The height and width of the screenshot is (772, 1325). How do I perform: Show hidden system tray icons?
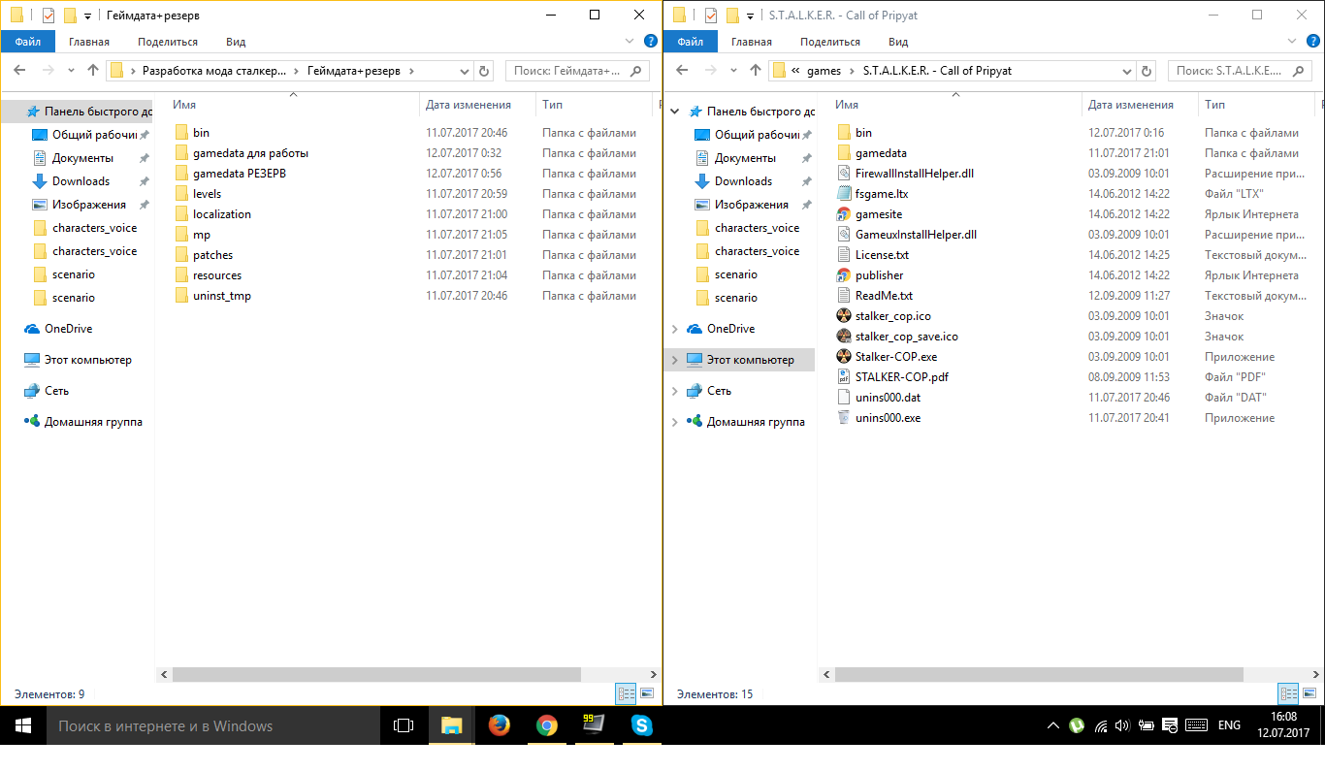point(1053,725)
